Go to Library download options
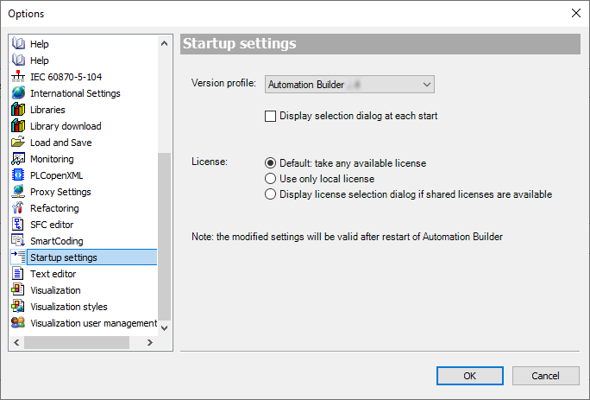This screenshot has width=590, height=400. [x=66, y=126]
